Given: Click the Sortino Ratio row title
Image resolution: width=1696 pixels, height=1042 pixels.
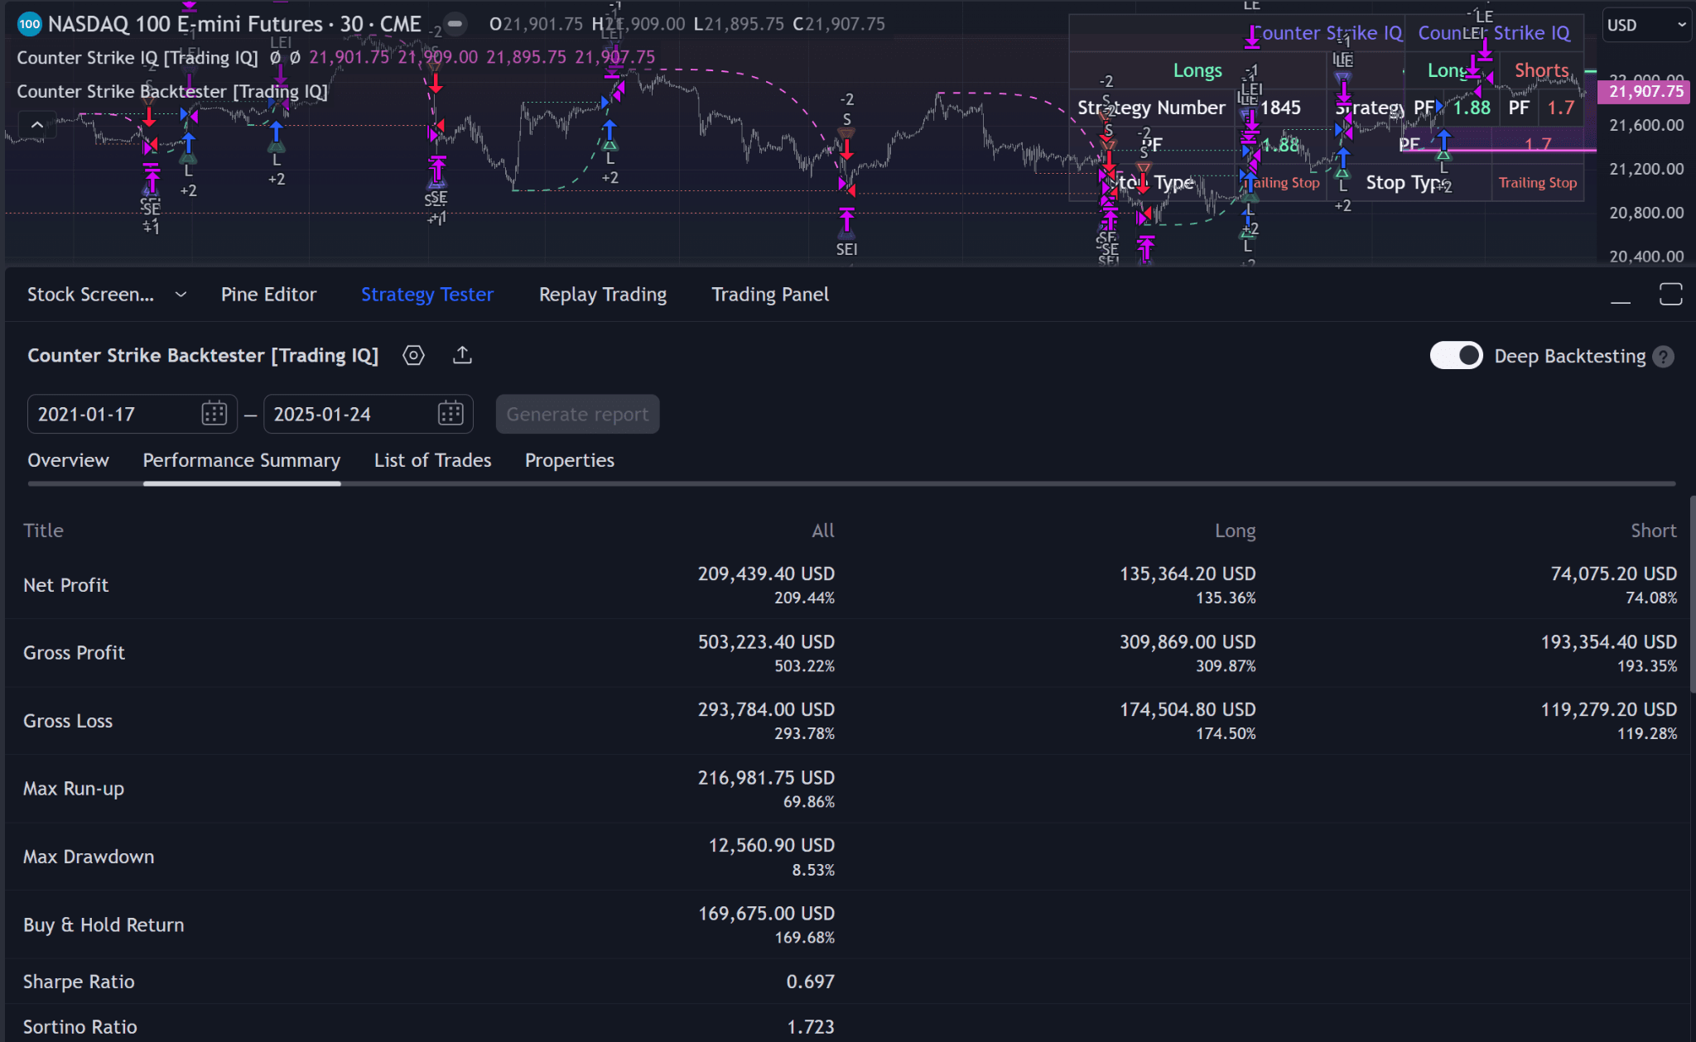Looking at the screenshot, I should click(x=79, y=1027).
